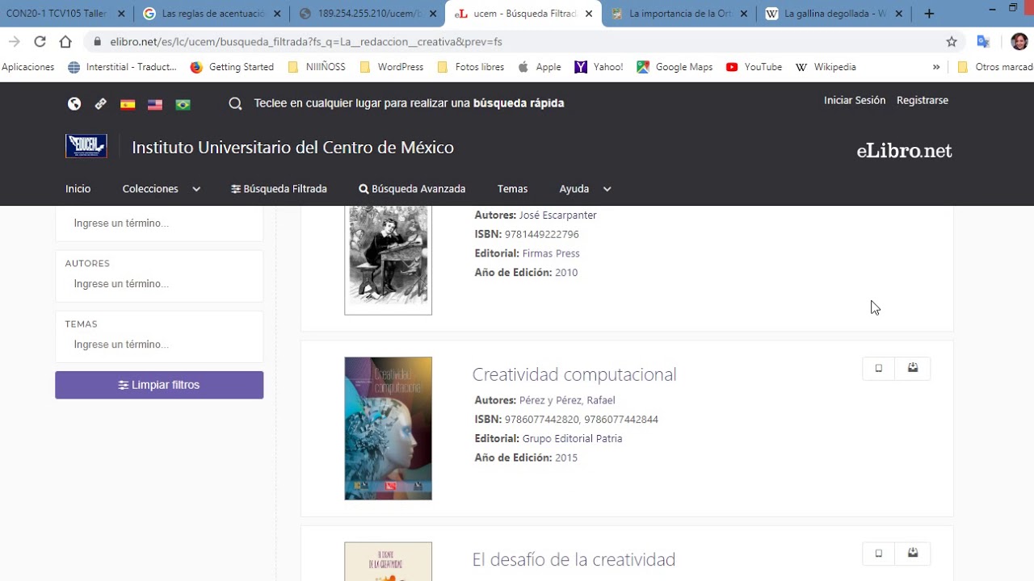Open Temas in the navigation menu
This screenshot has height=581, width=1034.
(512, 189)
